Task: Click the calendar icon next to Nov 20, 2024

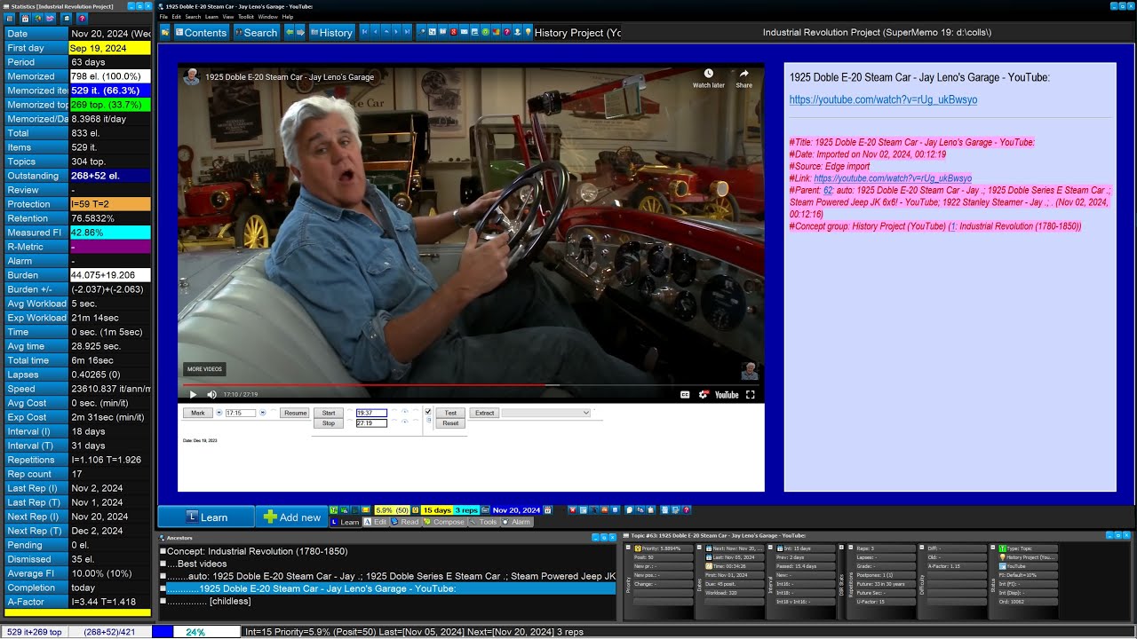Action: pos(547,510)
